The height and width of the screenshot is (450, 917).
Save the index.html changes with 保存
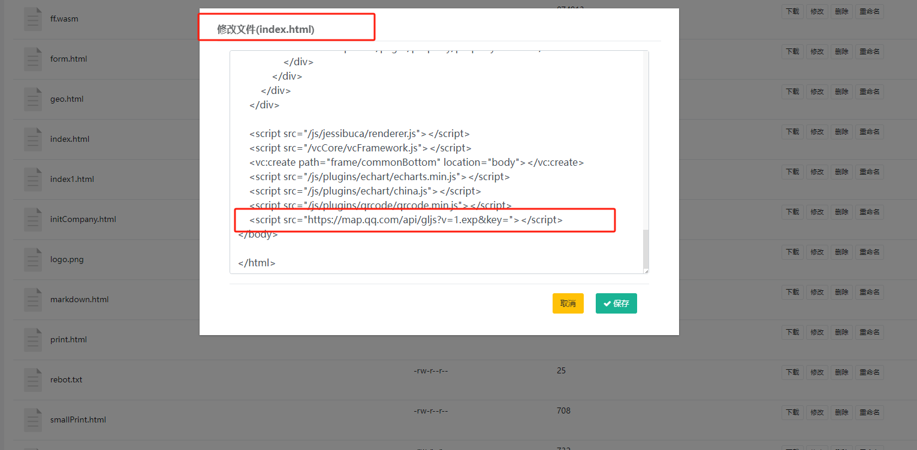(616, 303)
